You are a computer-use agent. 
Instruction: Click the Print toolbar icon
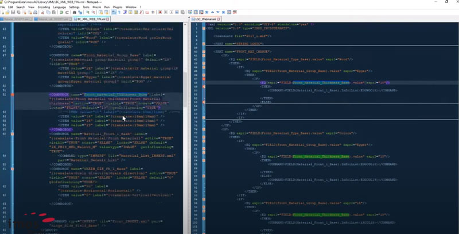tap(35, 12)
